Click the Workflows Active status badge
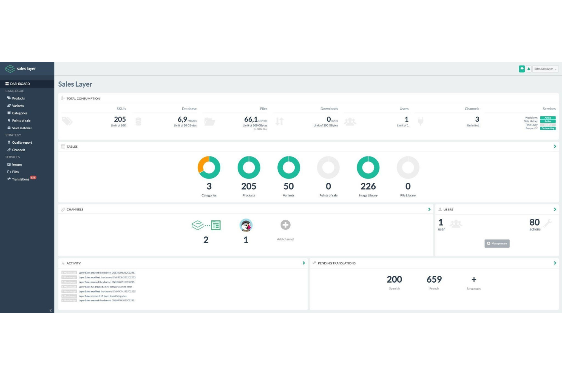 [548, 118]
